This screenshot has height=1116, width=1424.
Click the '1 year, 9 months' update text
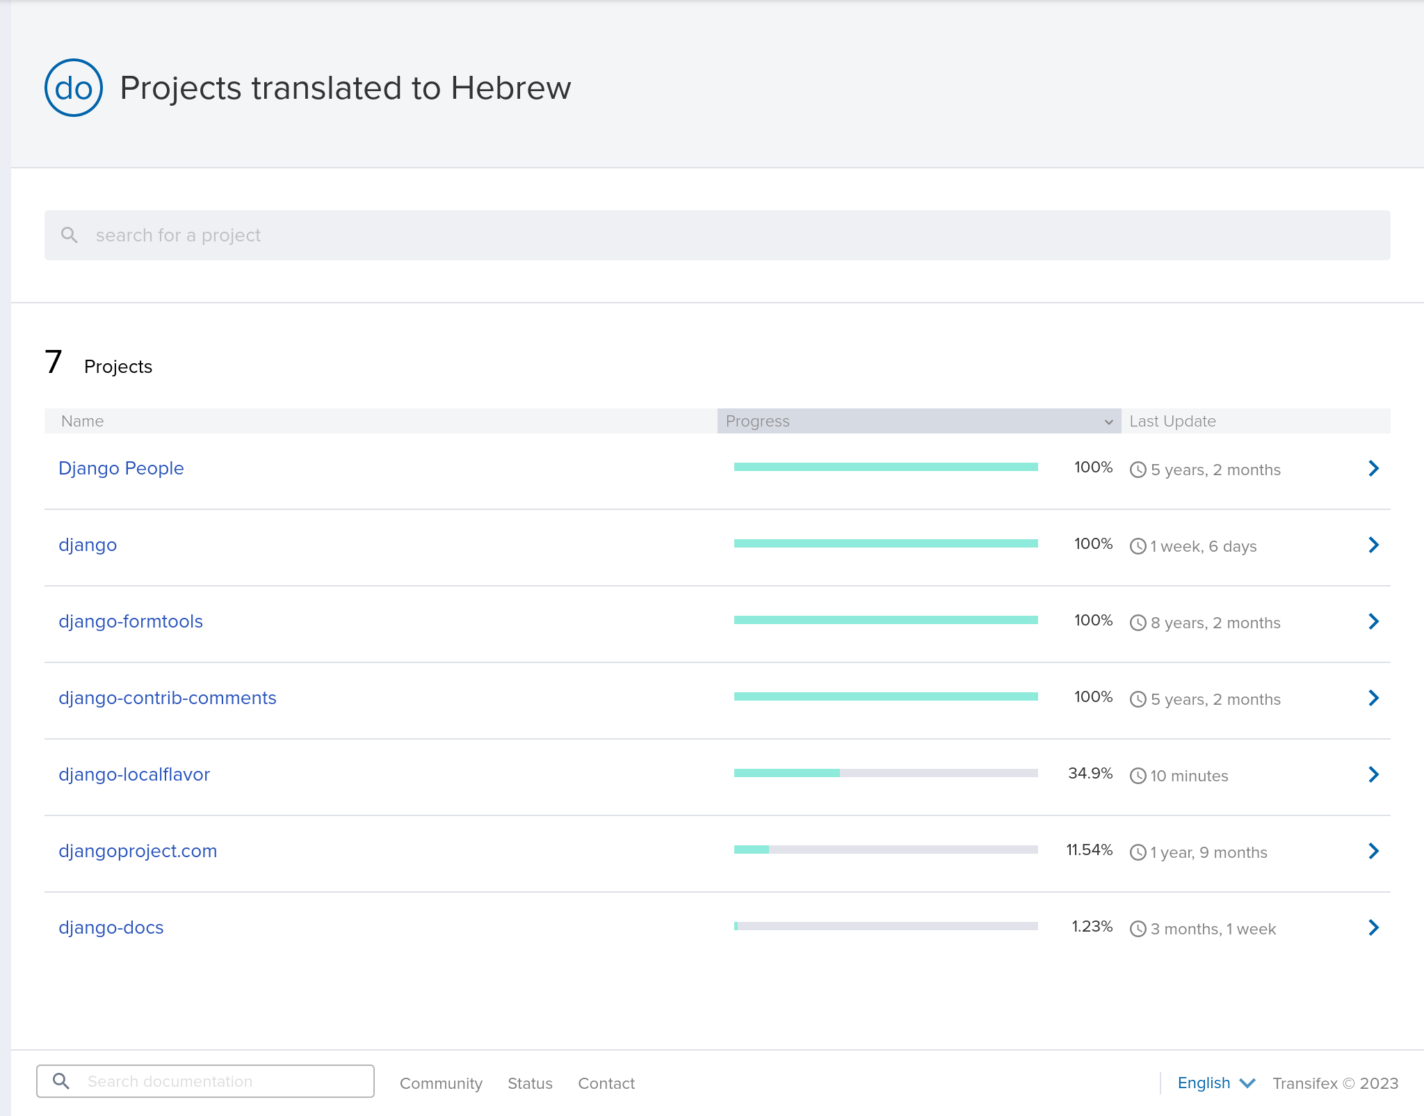(1208, 852)
